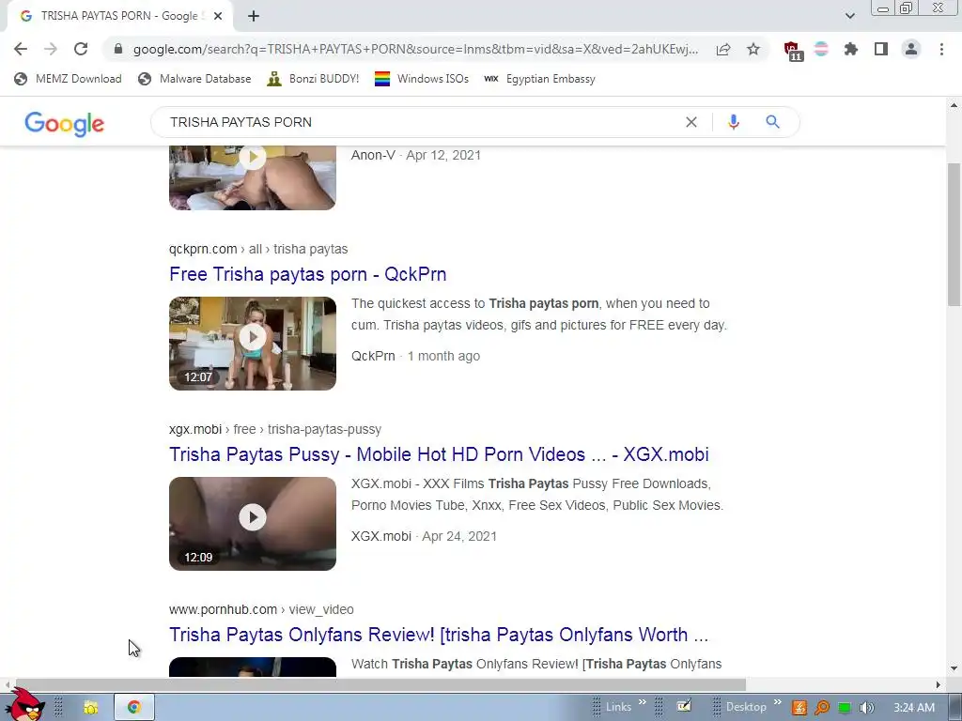Reload the current page
This screenshot has width=962, height=721.
81,49
